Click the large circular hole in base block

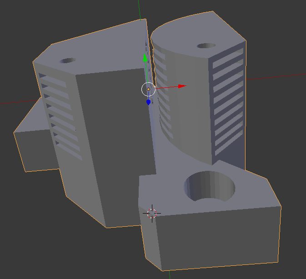pos(210,186)
